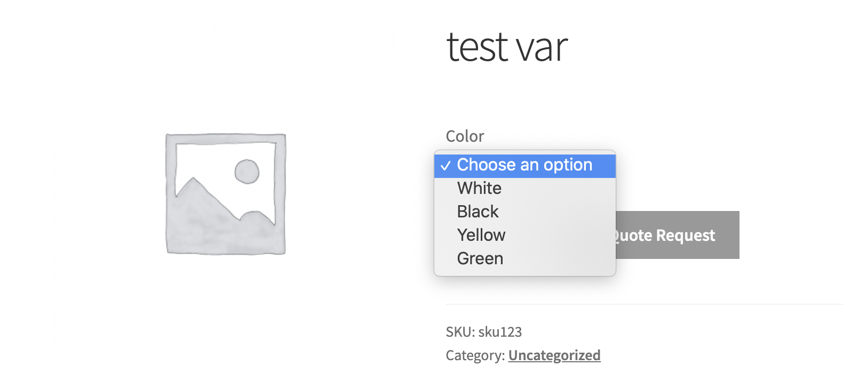Select Green from the dropdown list
The image size is (843, 390).
click(525, 258)
